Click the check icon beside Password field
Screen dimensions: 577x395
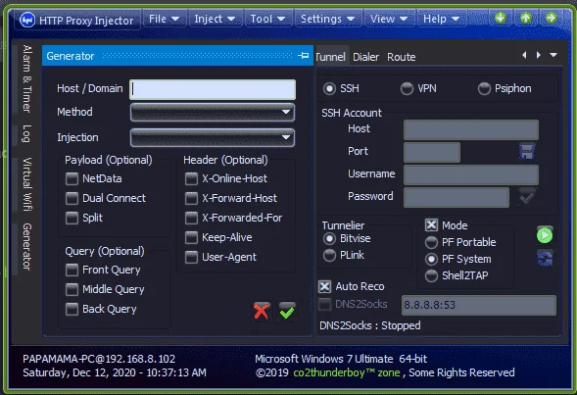tap(527, 197)
